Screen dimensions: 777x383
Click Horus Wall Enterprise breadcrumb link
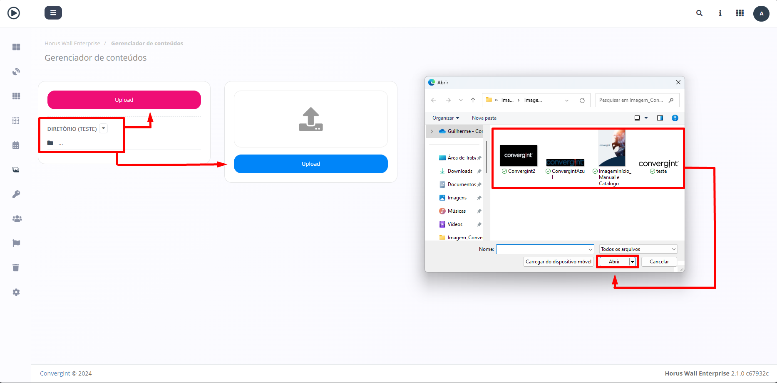(x=72, y=44)
